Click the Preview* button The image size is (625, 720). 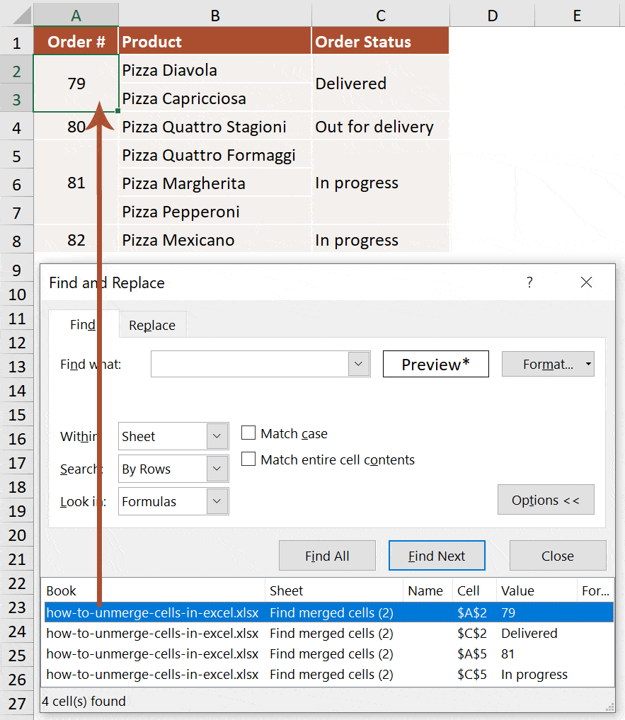[x=435, y=364]
